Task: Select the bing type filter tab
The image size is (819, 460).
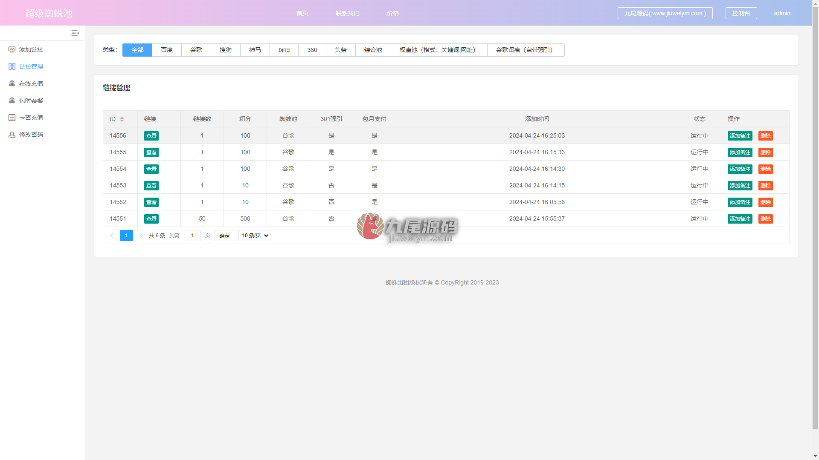Action: click(x=284, y=50)
